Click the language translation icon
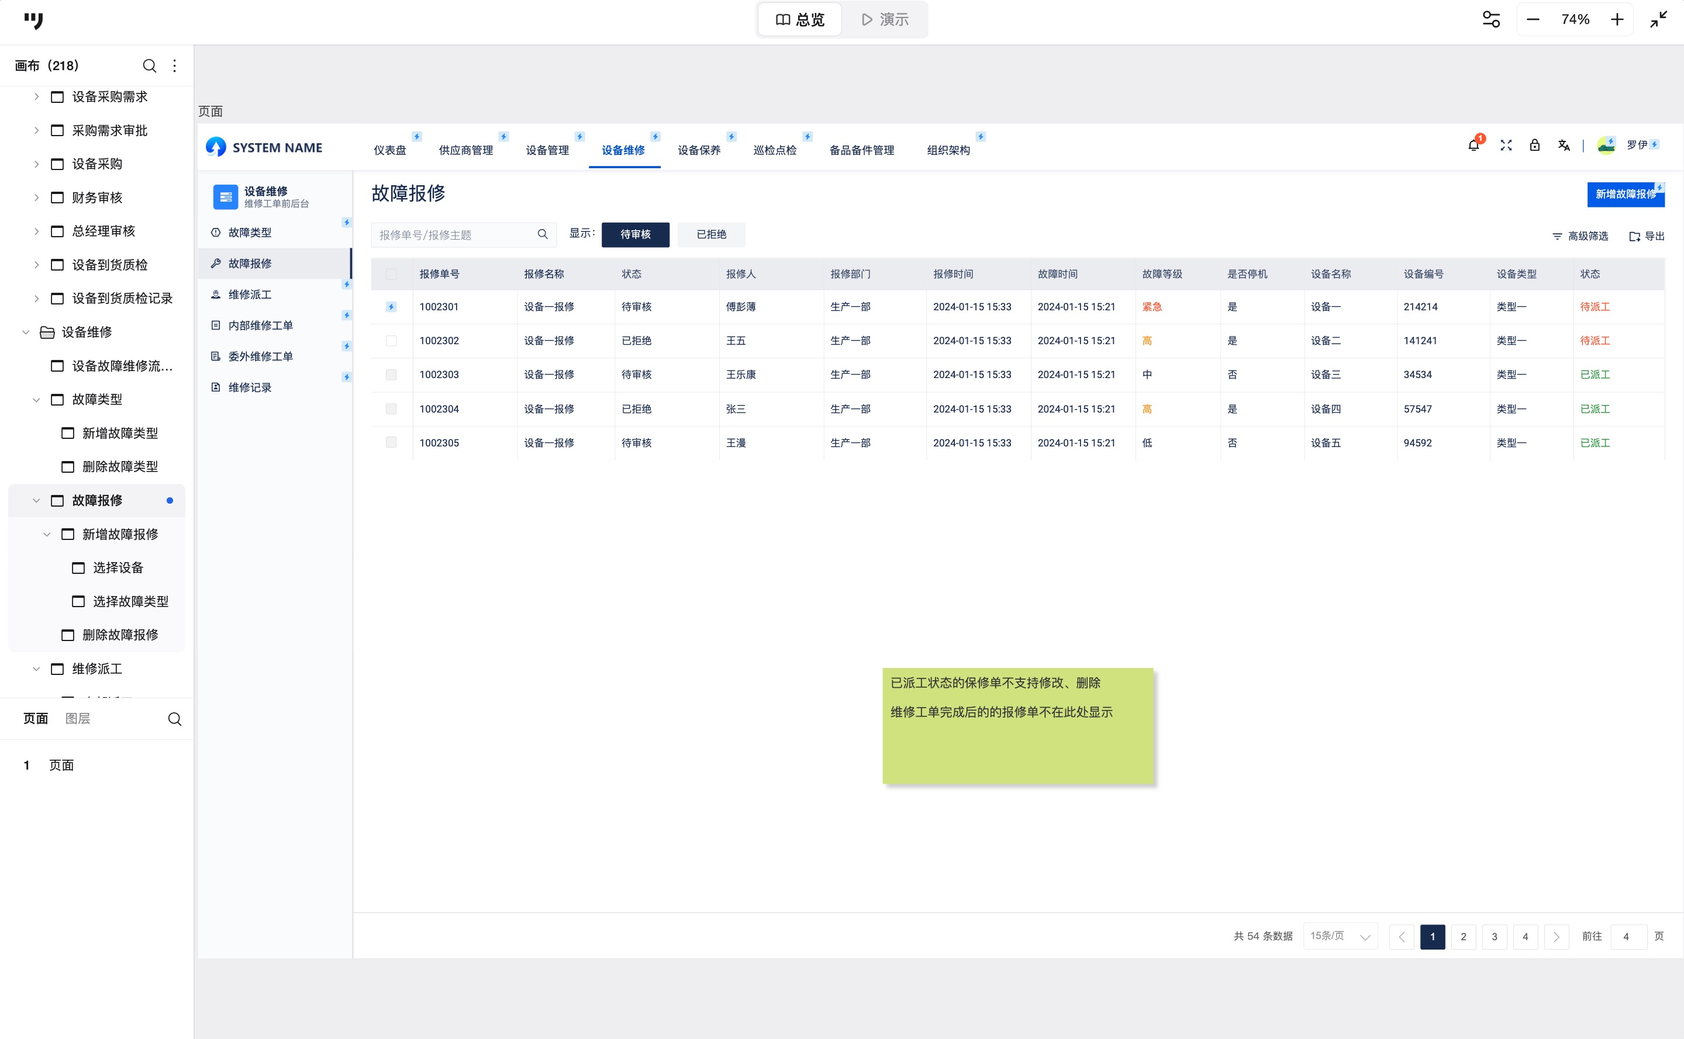This screenshot has width=1684, height=1039. (1564, 145)
